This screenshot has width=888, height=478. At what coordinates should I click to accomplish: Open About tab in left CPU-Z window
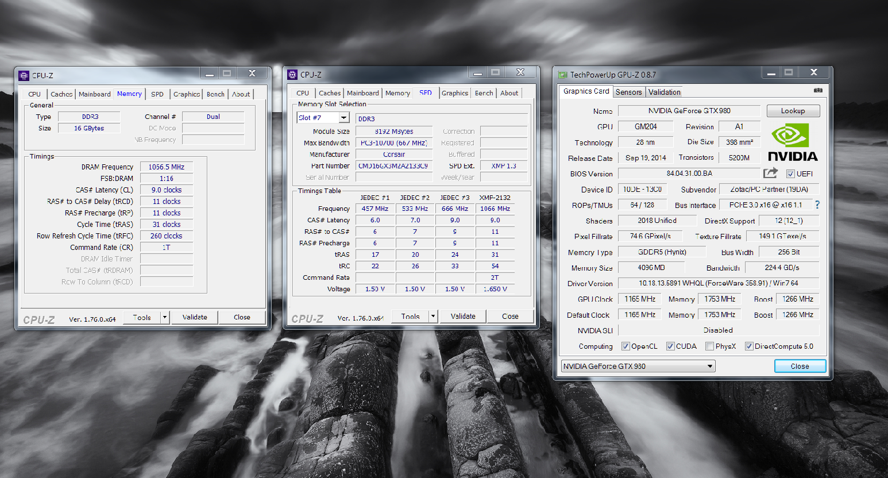coord(241,94)
